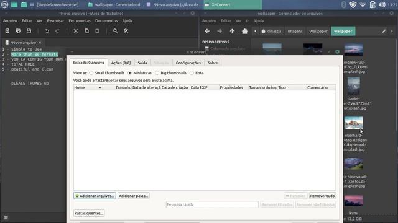Sort by the Comentário column header
Screen dimensions: 398x223
321,87
